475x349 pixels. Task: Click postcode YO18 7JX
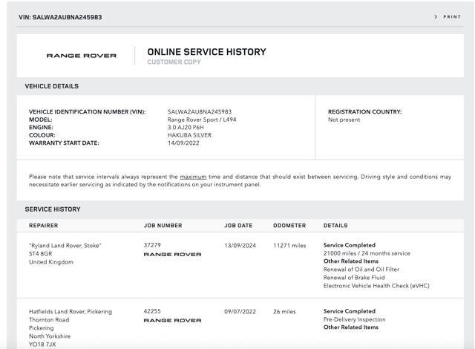(x=42, y=344)
